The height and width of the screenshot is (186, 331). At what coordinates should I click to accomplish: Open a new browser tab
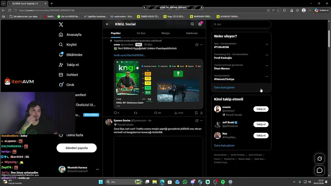coord(52,4)
